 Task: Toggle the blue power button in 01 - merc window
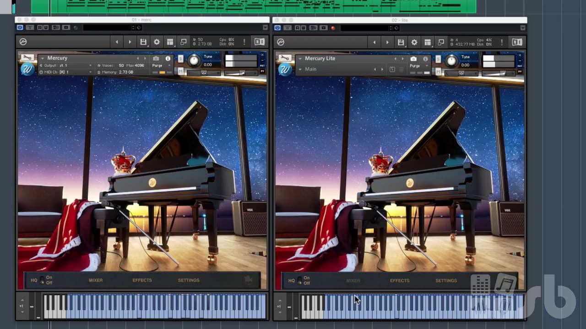20,27
